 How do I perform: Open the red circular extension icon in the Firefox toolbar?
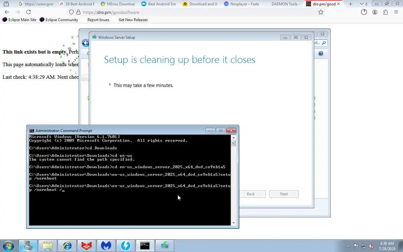364,12
